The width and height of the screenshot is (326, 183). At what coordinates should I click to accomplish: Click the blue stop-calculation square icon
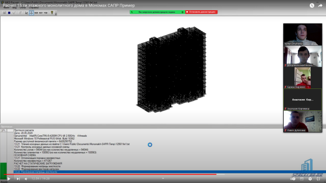(x=9, y=13)
